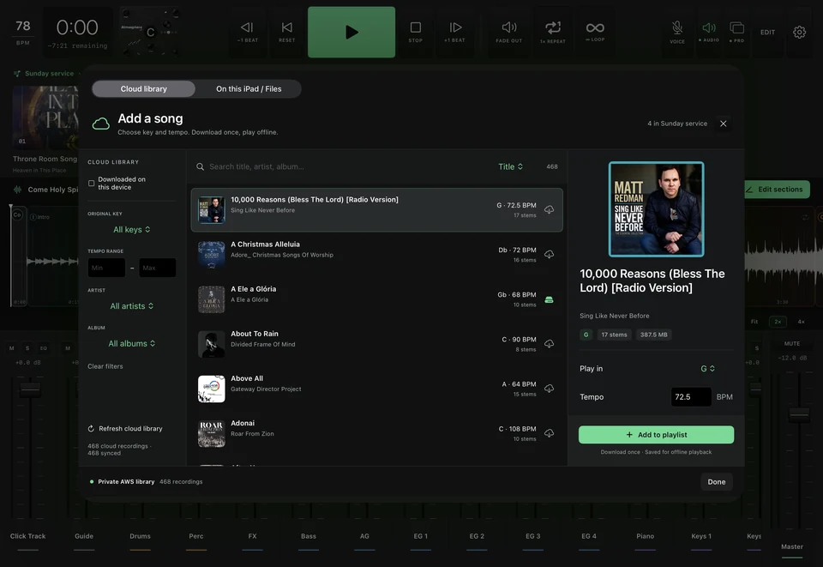Select the Adonai song row
The height and width of the screenshot is (567, 823).
point(377,433)
